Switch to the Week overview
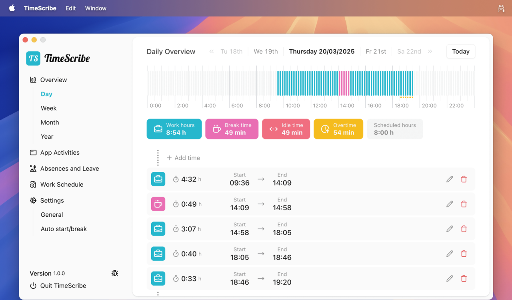The height and width of the screenshot is (300, 512). tap(48, 108)
